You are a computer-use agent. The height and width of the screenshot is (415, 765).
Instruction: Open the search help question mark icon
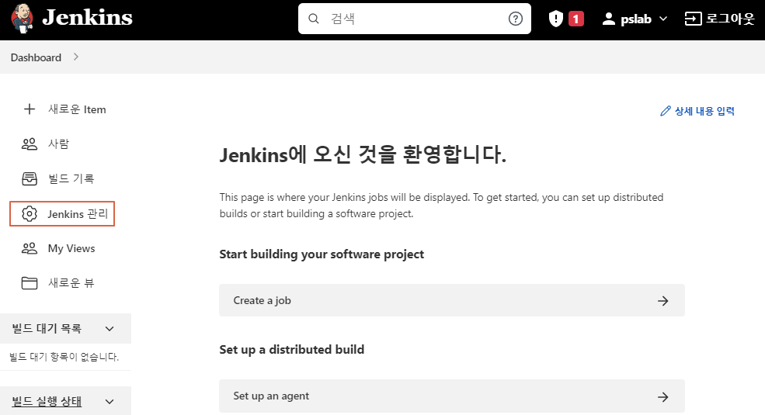point(516,19)
